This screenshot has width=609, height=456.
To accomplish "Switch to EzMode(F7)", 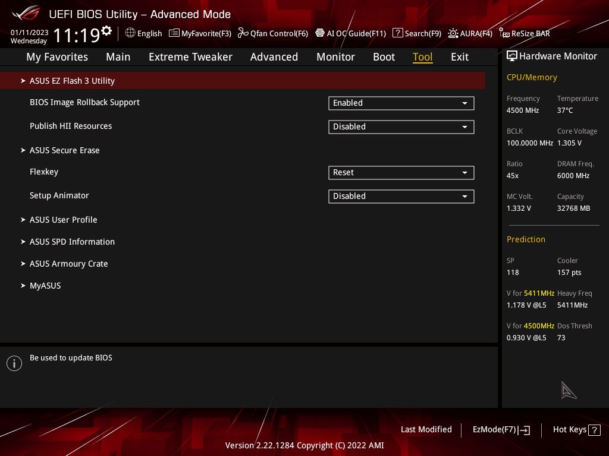I will [x=501, y=430].
